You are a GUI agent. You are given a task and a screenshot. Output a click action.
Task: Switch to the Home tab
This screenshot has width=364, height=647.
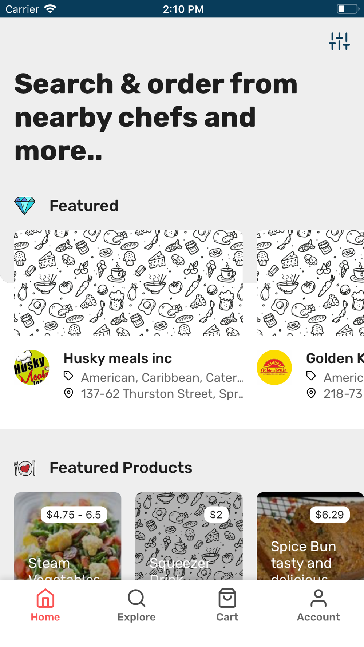(45, 606)
